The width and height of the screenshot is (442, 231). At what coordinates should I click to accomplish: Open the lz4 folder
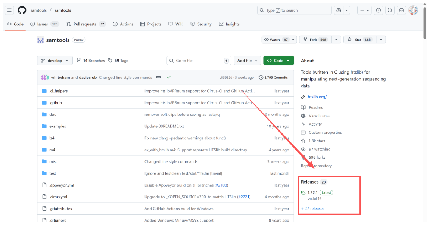click(52, 138)
